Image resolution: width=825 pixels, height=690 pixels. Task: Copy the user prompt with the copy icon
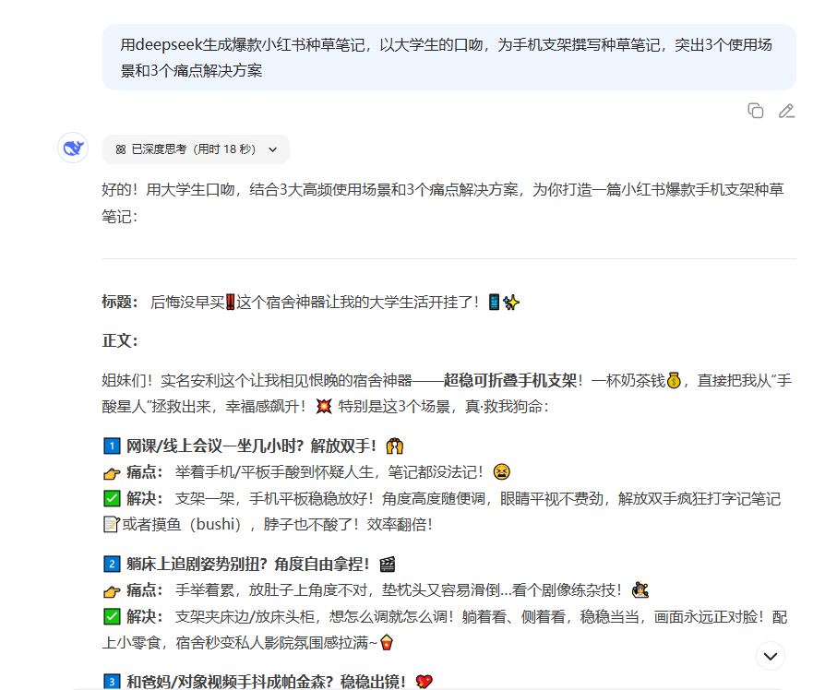tap(755, 111)
